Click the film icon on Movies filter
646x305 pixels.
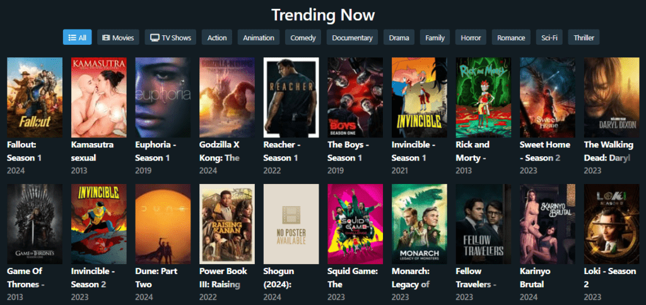[106, 37]
